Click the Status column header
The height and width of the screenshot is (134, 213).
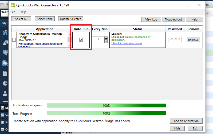[x=138, y=29]
